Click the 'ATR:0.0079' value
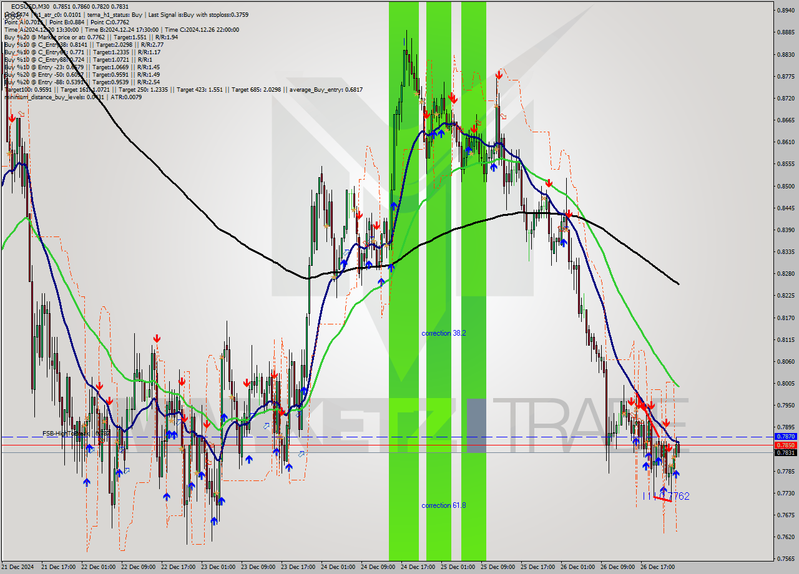 click(127, 97)
